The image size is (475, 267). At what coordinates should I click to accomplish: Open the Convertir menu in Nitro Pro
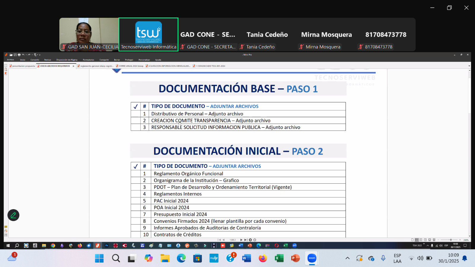[x=35, y=60]
